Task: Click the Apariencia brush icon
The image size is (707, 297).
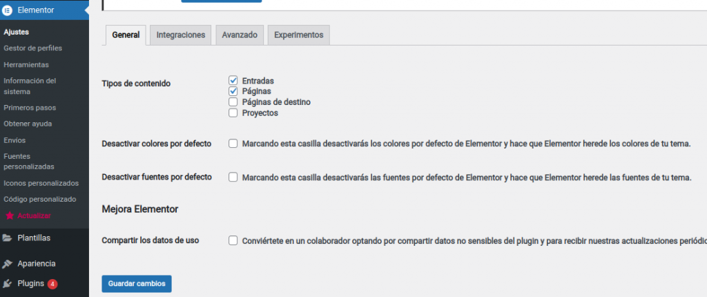Action: pyautogui.click(x=8, y=264)
